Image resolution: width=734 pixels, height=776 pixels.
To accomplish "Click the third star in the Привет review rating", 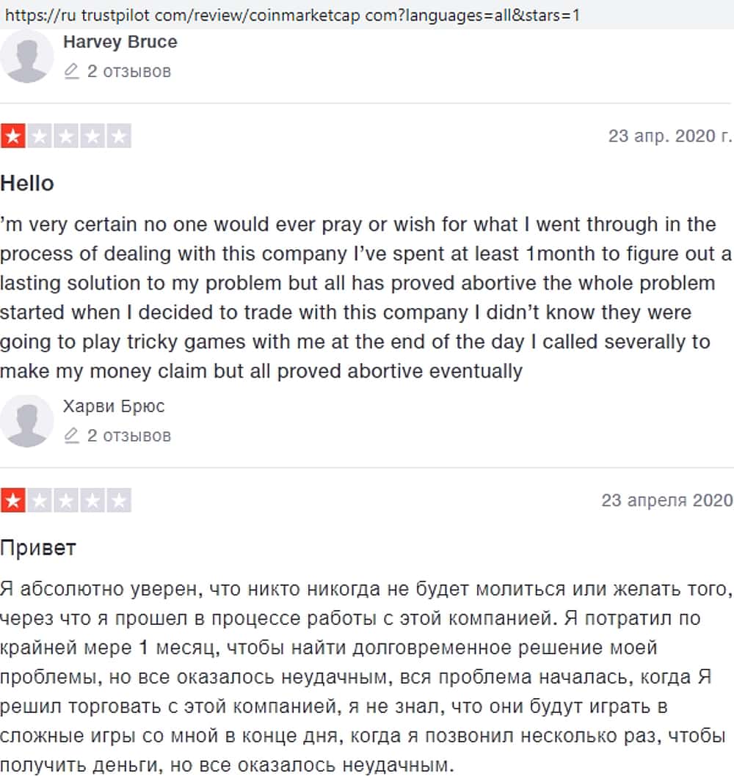I will tap(66, 501).
